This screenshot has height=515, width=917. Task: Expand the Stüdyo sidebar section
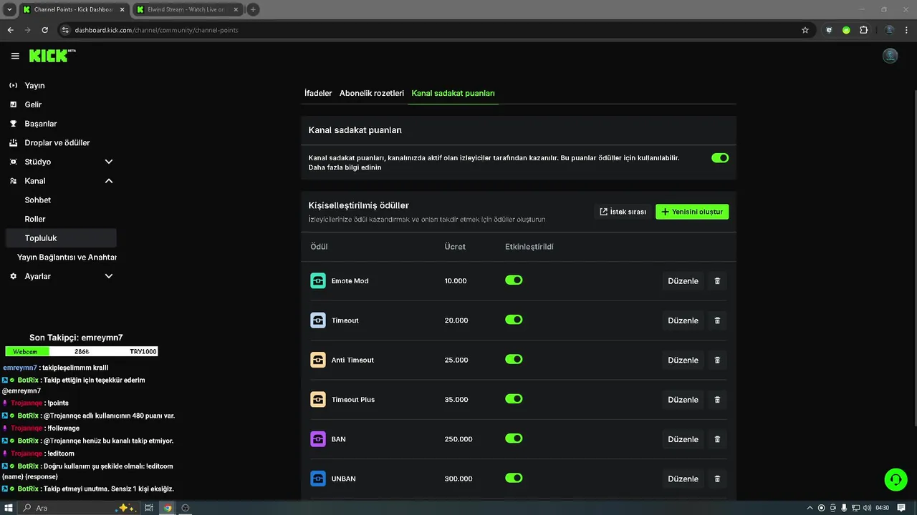point(109,162)
